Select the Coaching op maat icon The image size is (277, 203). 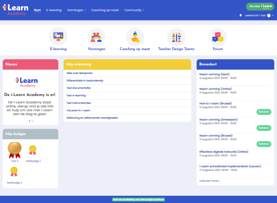[x=135, y=37]
